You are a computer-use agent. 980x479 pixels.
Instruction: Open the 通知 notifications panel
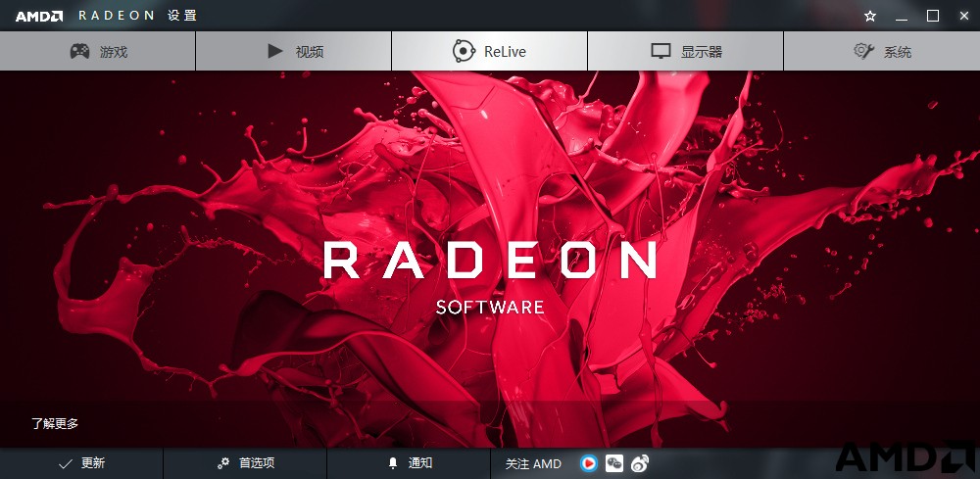click(409, 463)
